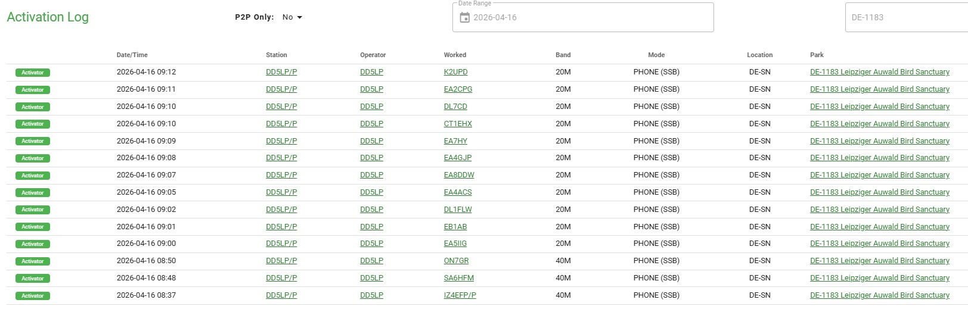This screenshot has height=309, width=968.
Task: Open park link in the EA5IIG row
Action: 879,244
